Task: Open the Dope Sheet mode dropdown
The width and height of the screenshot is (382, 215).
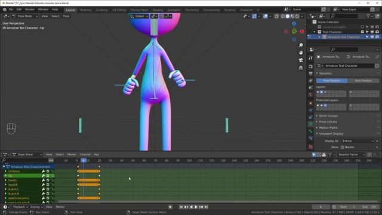Action: [27, 155]
